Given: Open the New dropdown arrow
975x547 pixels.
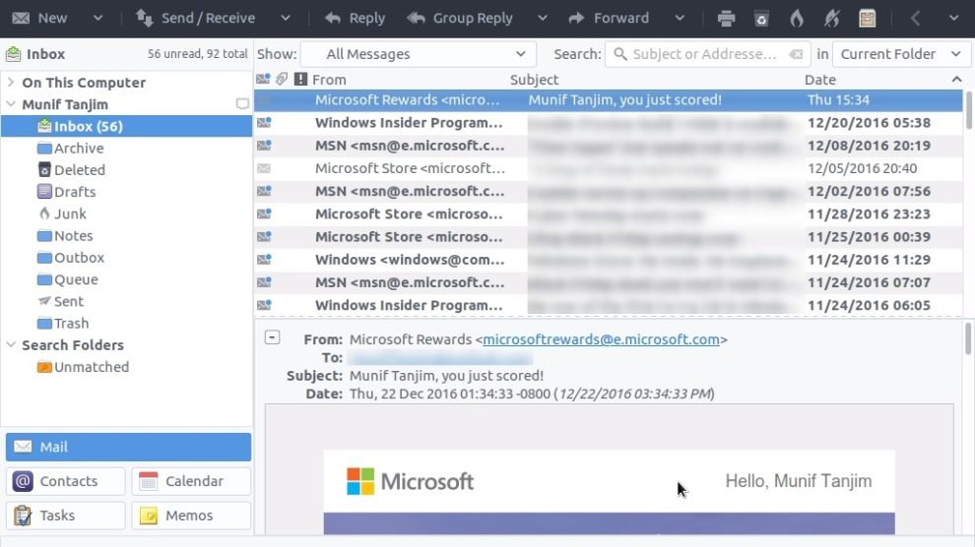Looking at the screenshot, I should (x=97, y=18).
